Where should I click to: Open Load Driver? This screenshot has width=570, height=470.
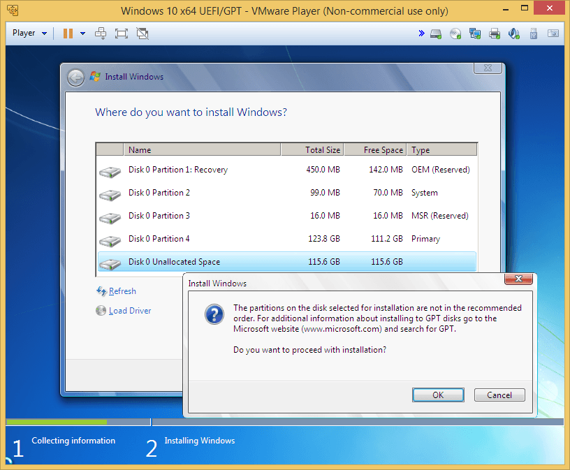pos(129,310)
